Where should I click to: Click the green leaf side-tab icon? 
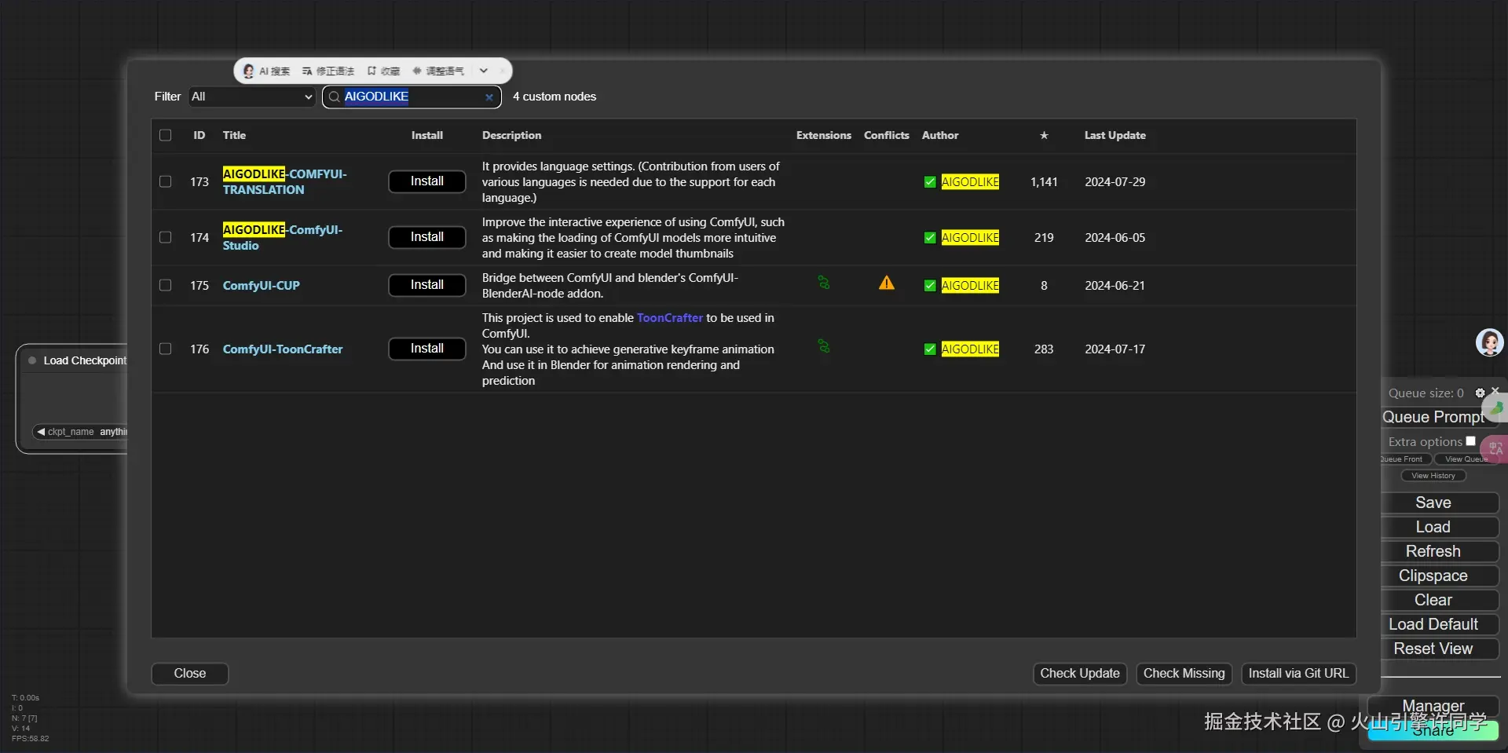(x=1496, y=408)
